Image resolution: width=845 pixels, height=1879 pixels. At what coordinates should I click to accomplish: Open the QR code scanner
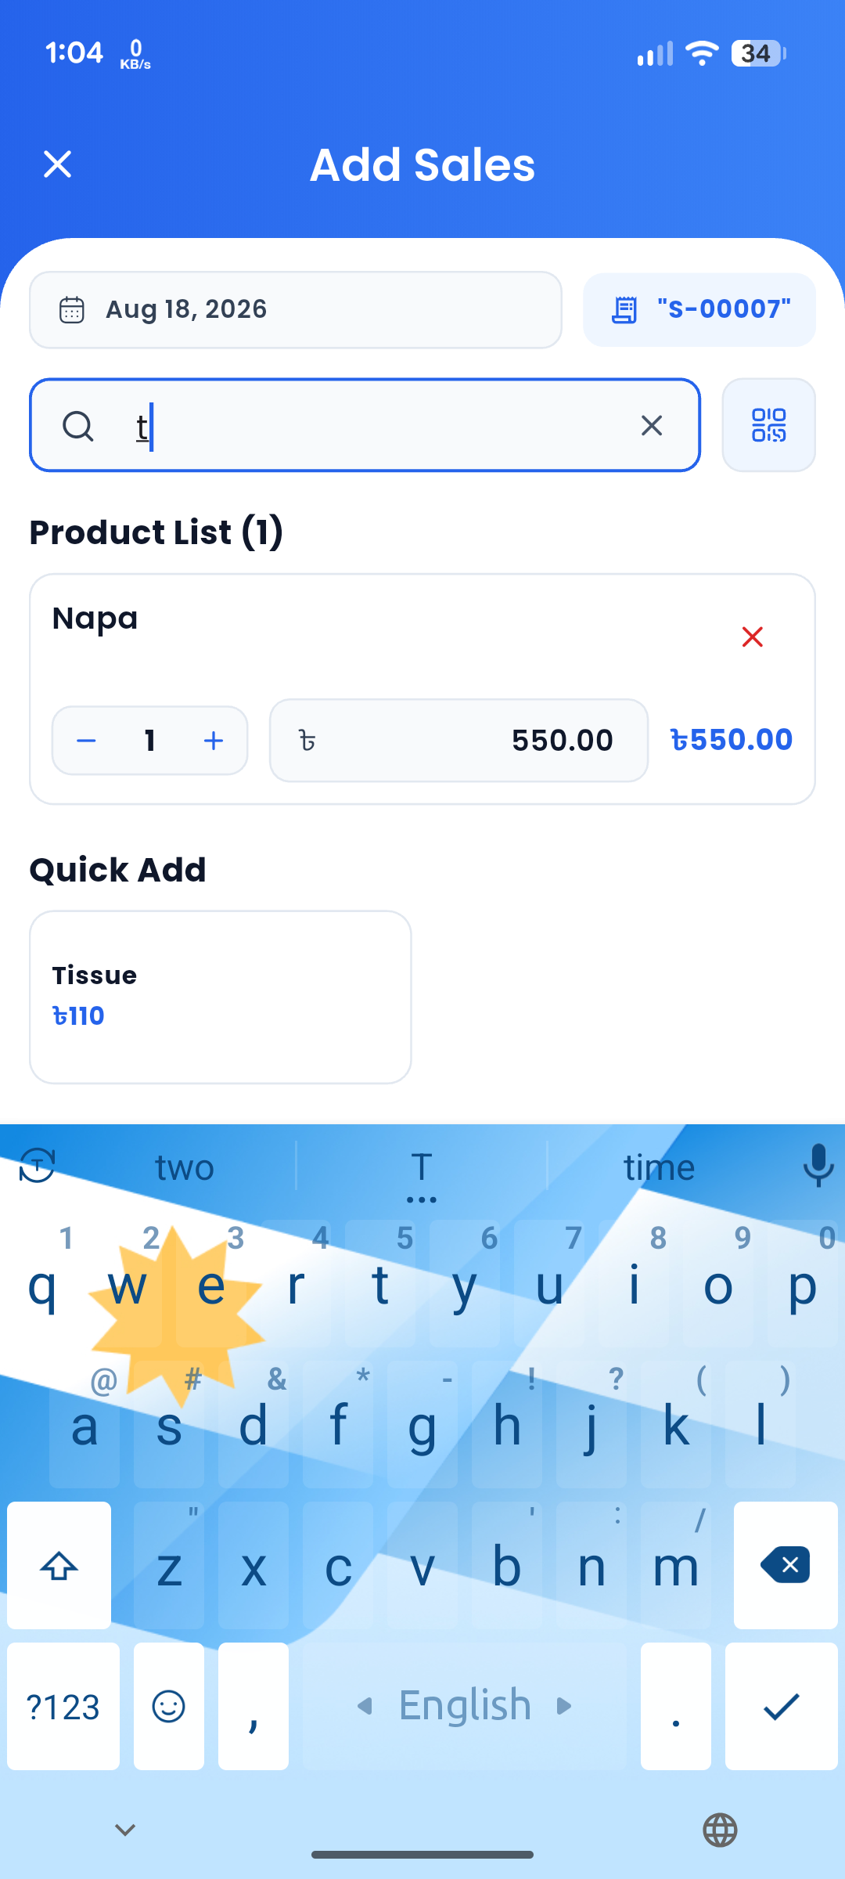(768, 425)
